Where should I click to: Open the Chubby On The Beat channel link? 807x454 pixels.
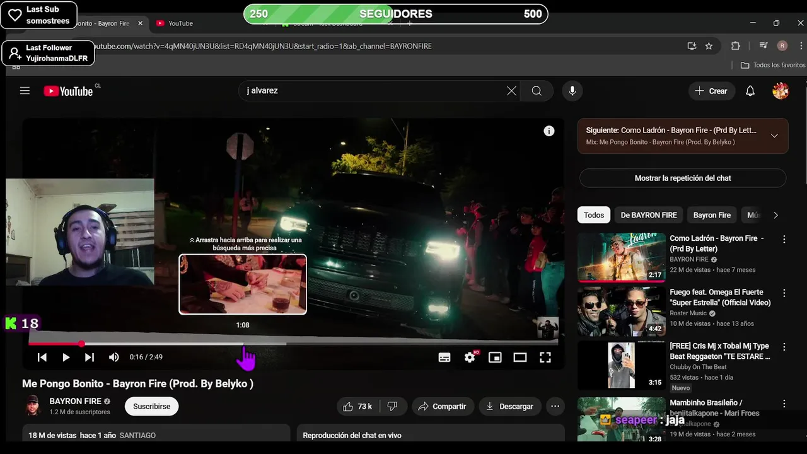(x=698, y=367)
